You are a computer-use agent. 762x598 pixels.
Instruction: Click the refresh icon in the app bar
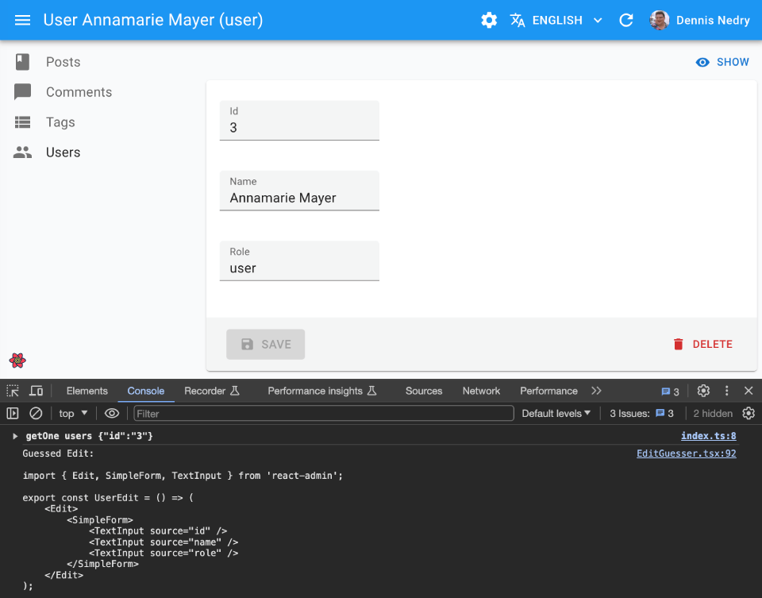click(626, 20)
